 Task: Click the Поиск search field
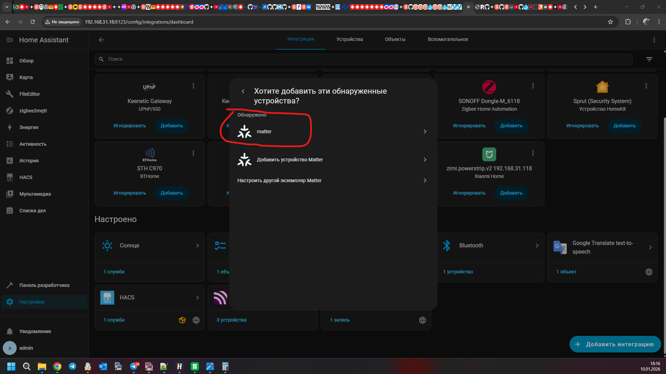363,59
